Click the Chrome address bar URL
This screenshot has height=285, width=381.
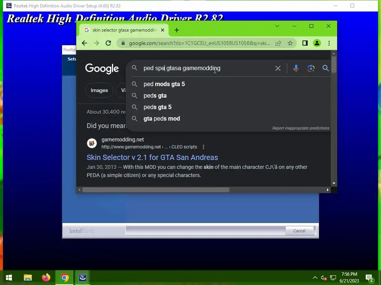199,43
